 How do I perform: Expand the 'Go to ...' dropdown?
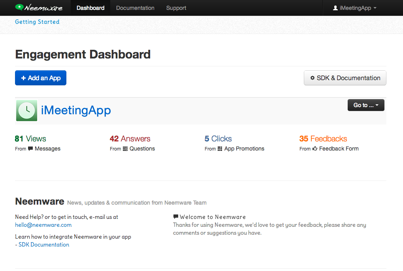pyautogui.click(x=366, y=105)
